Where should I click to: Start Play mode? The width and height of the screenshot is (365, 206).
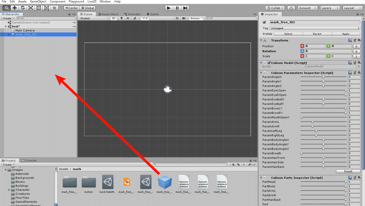[x=169, y=8]
